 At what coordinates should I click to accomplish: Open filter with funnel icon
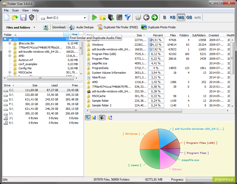click(127, 18)
